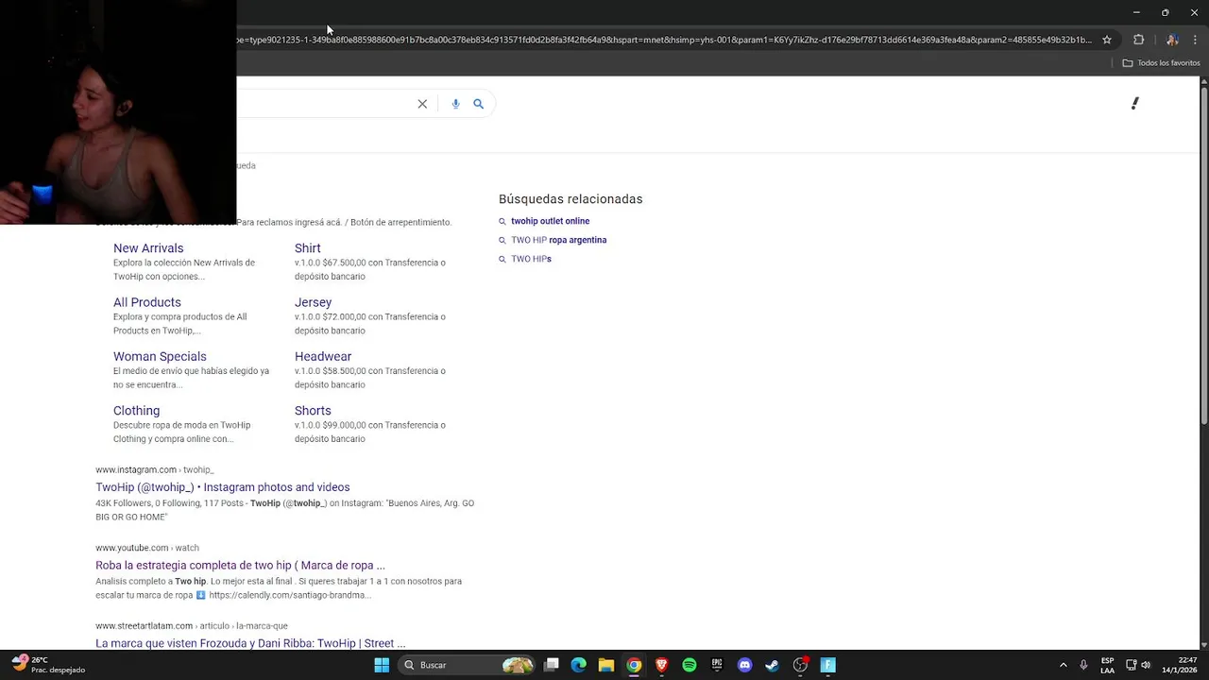Open the clock showing 22:47
Screen dimensions: 1209x680
pos(1178,665)
